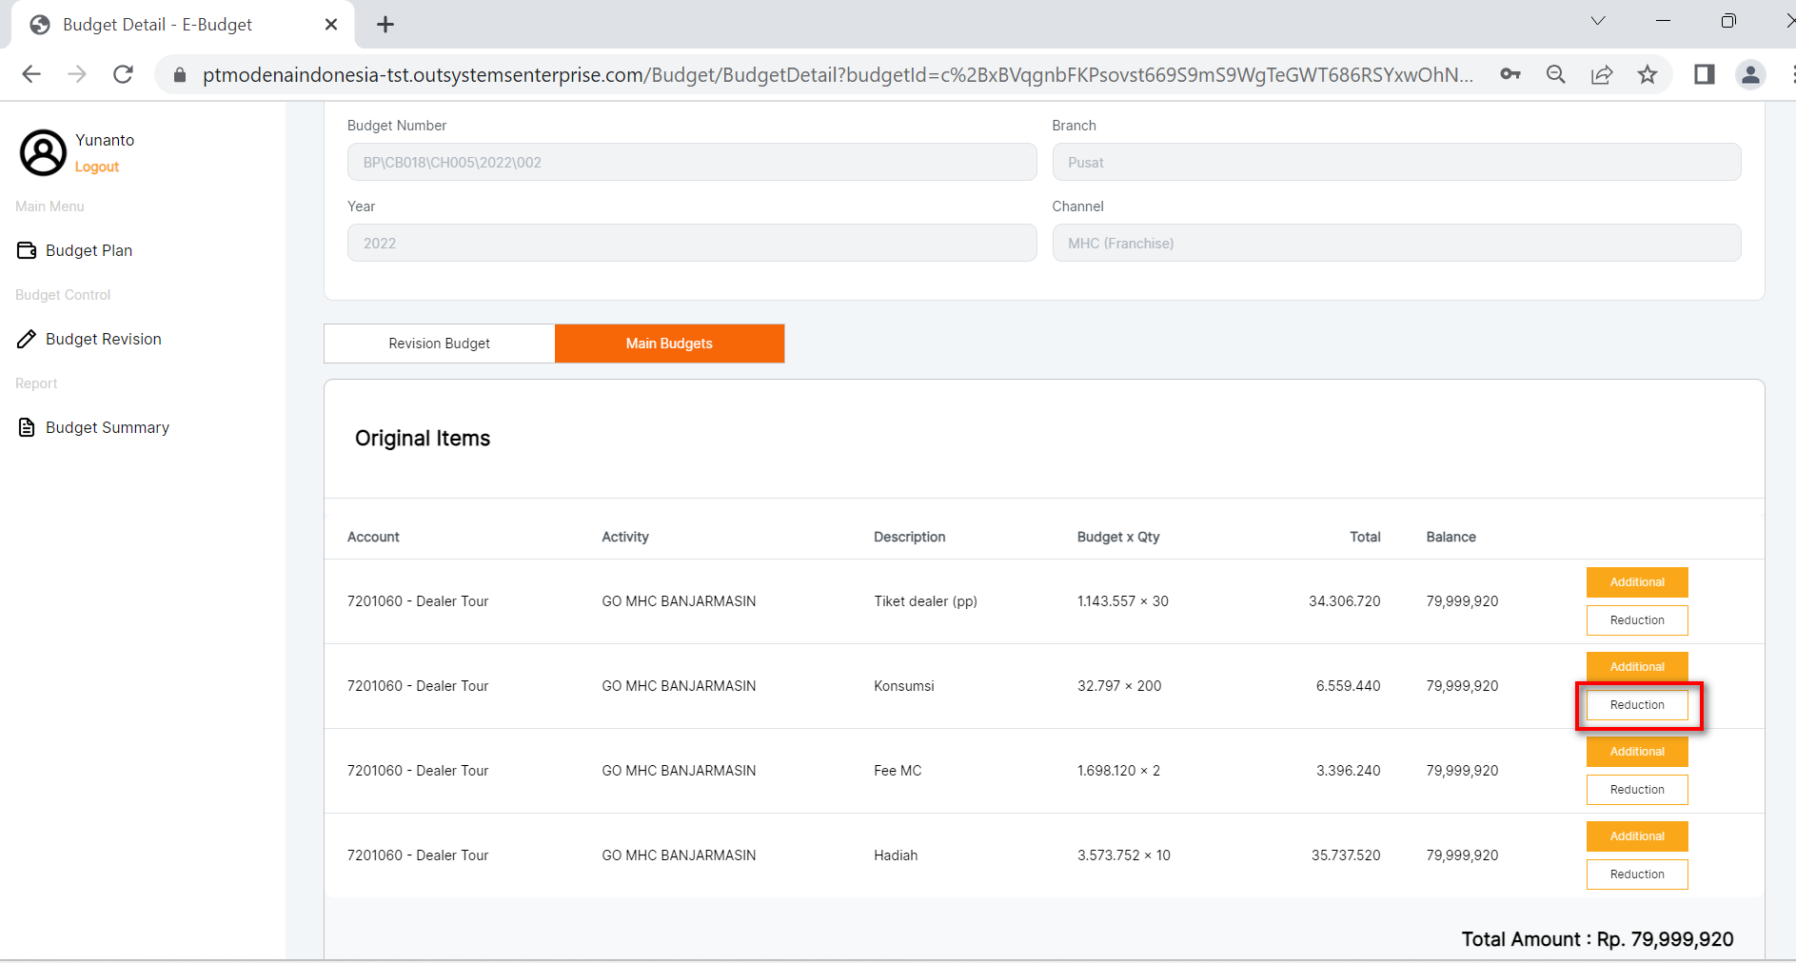The height and width of the screenshot is (963, 1796).
Task: Open a new browser tab
Action: click(385, 25)
